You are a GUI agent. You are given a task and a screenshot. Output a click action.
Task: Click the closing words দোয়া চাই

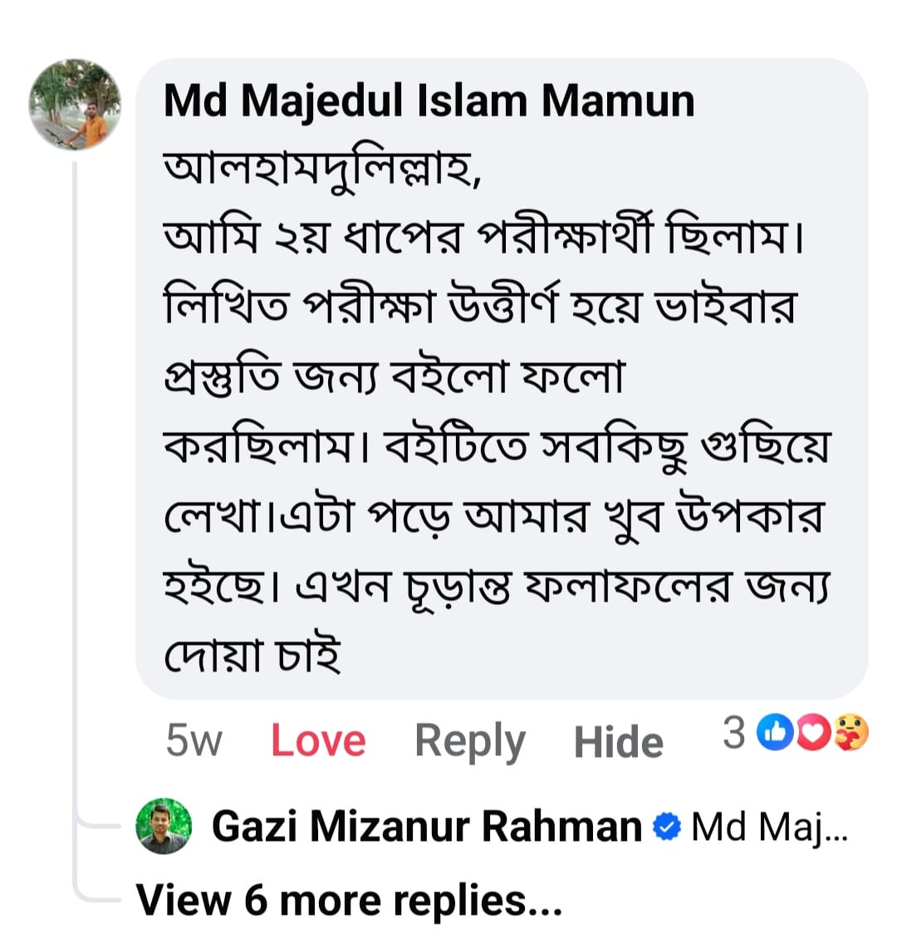pos(252,656)
